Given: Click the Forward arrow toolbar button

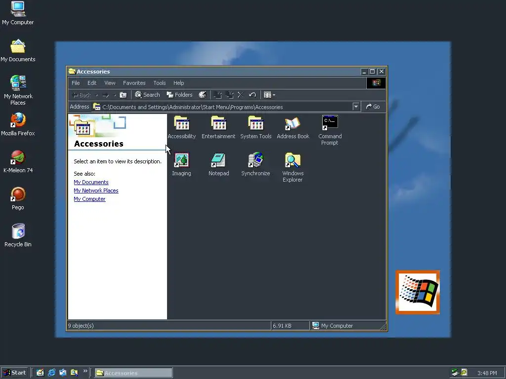Looking at the screenshot, I should pyautogui.click(x=106, y=95).
